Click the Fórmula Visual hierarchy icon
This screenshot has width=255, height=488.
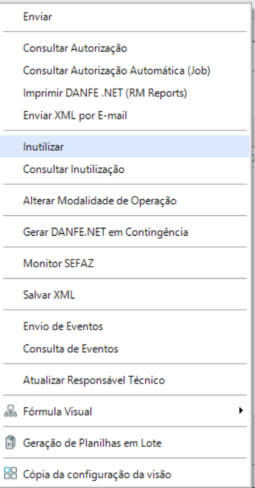(10, 411)
